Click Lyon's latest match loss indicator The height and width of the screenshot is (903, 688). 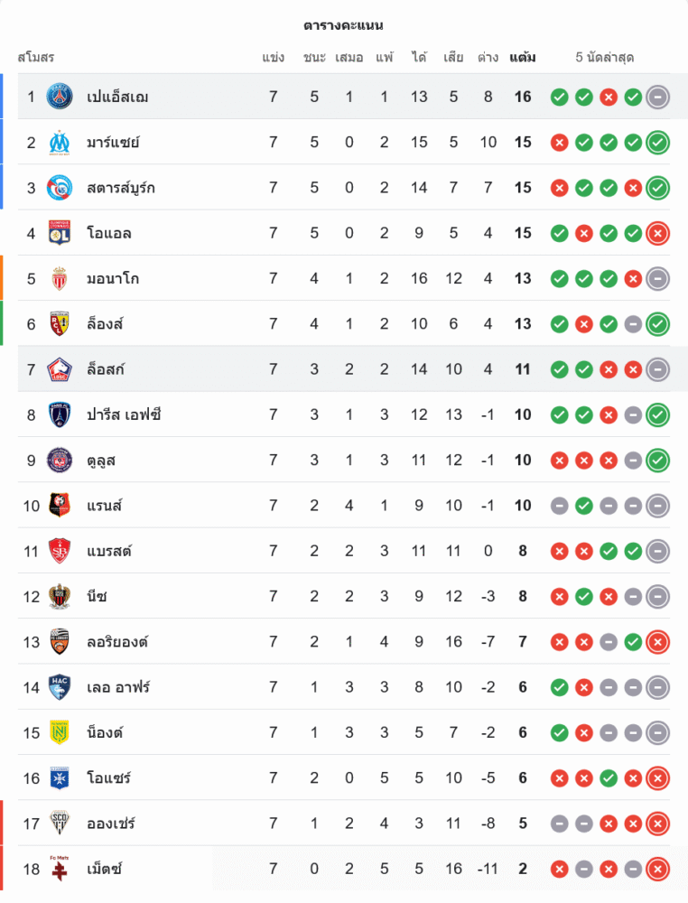coord(658,233)
